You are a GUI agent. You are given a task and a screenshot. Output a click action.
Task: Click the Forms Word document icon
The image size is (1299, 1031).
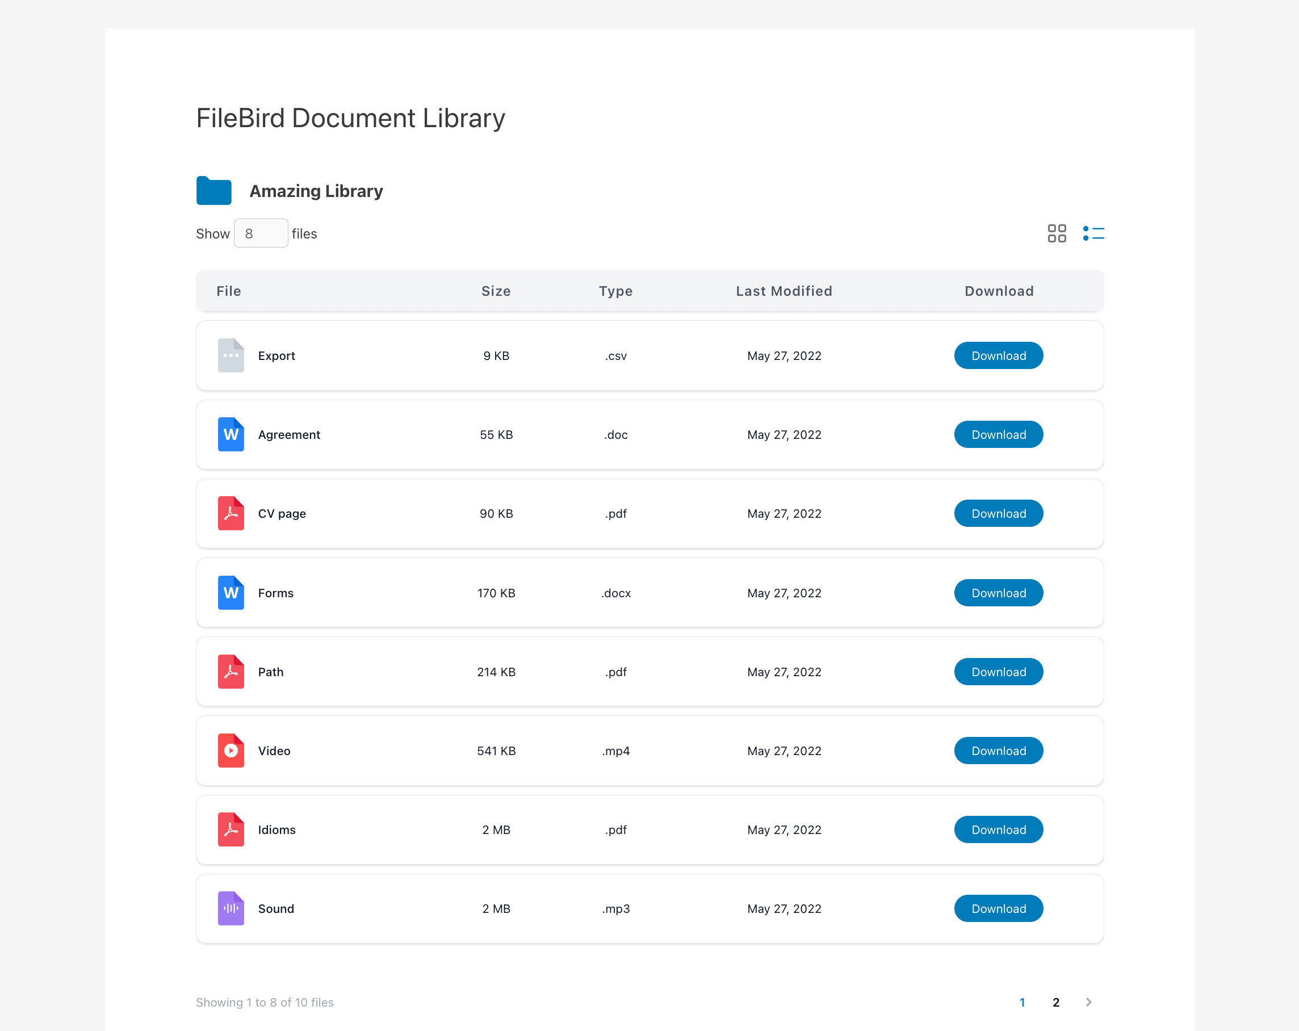tap(231, 593)
